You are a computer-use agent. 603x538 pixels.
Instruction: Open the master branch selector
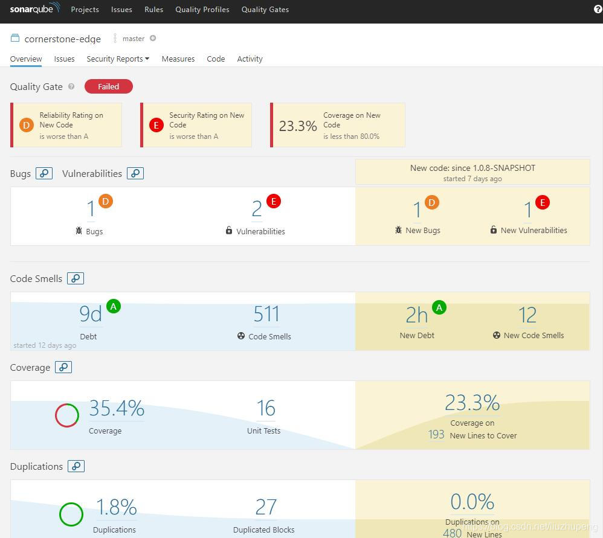point(134,39)
